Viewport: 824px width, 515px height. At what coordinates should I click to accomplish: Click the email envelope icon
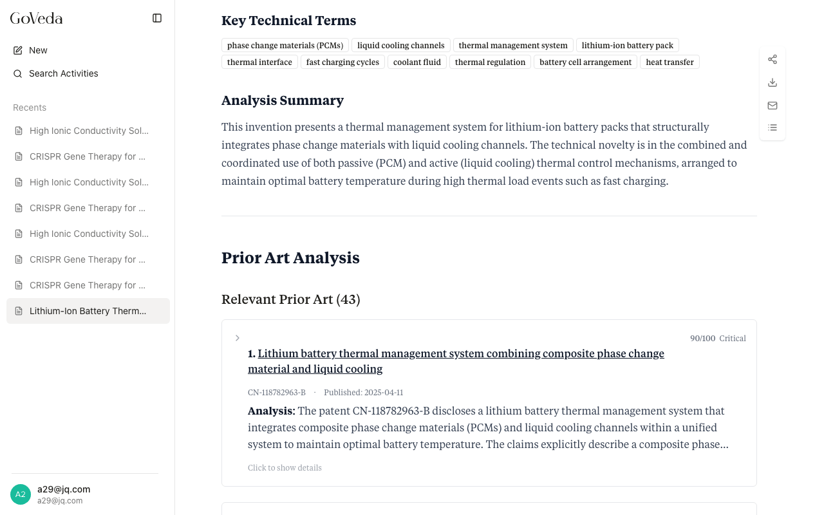pyautogui.click(x=772, y=106)
